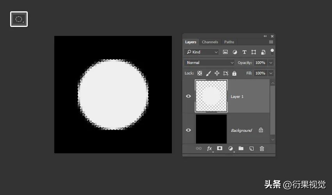
Task: Delete layer using the trash icon
Action: point(262,149)
